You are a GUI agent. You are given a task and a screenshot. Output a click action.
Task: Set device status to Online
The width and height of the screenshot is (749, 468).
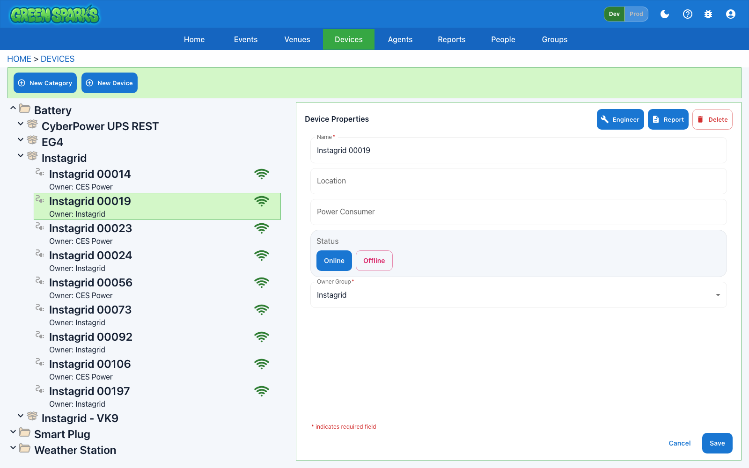pyautogui.click(x=334, y=261)
